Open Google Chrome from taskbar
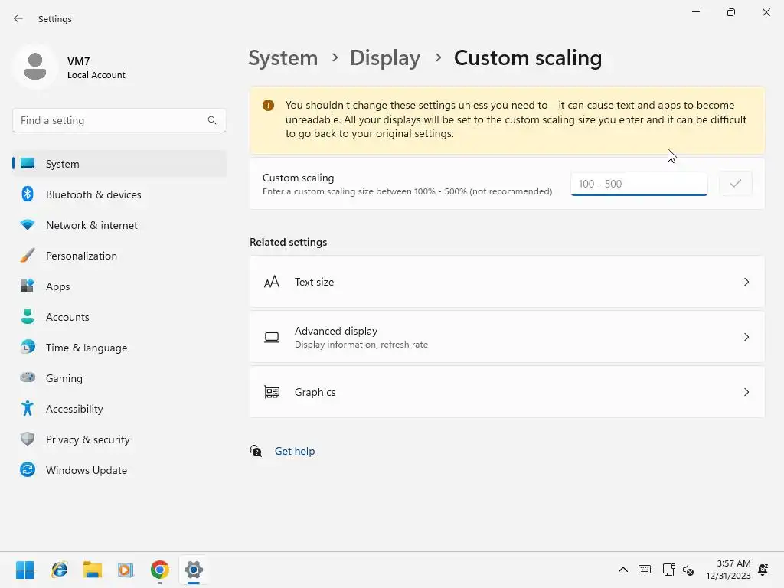 159,570
